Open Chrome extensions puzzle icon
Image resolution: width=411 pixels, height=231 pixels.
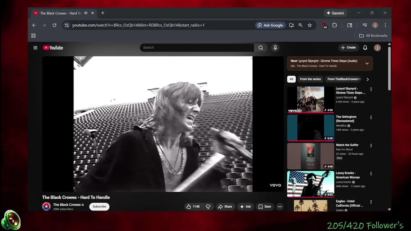335,25
